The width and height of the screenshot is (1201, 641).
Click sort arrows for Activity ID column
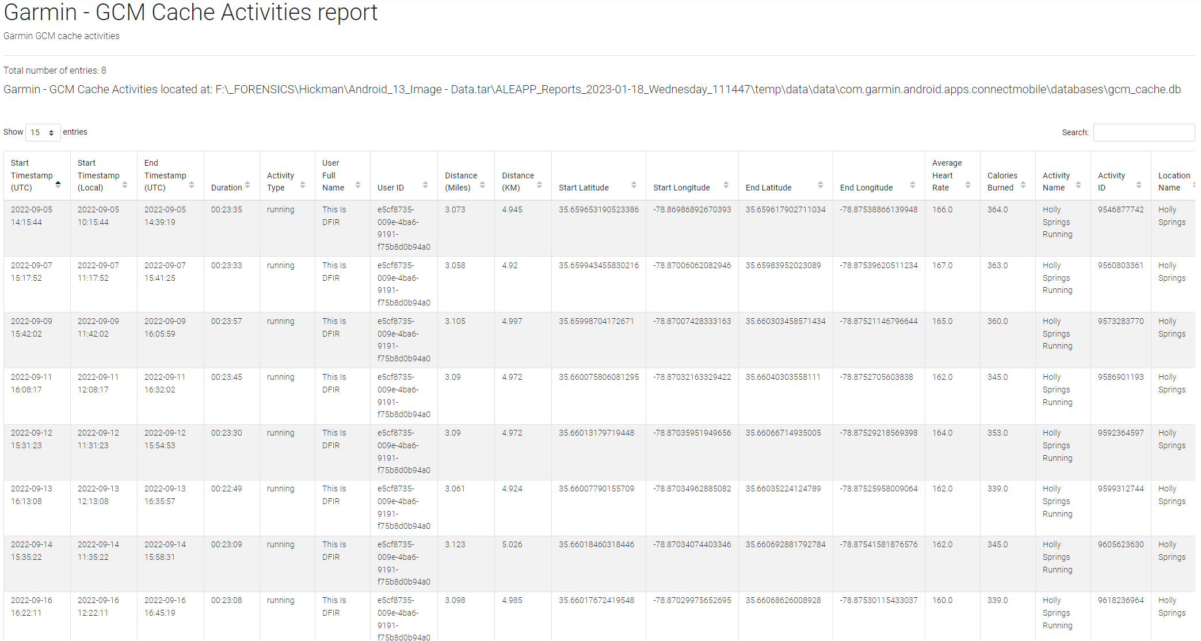(x=1139, y=185)
